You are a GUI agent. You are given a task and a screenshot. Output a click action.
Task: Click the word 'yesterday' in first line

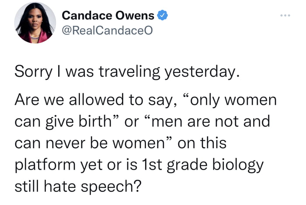point(201,72)
